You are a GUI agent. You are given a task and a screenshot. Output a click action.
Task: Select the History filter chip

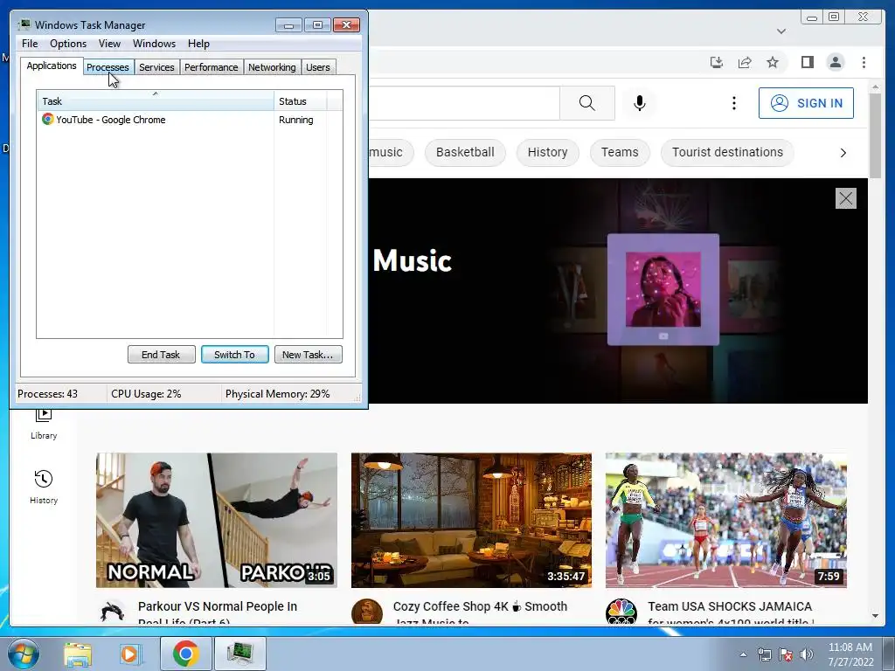547,152
